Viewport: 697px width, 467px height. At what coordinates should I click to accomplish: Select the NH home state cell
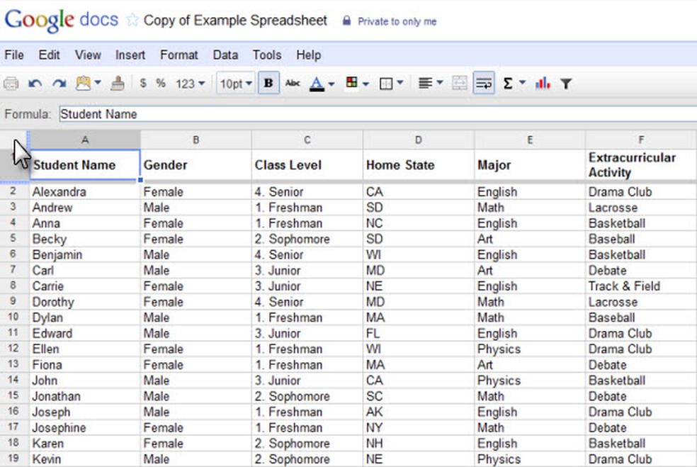(419, 443)
